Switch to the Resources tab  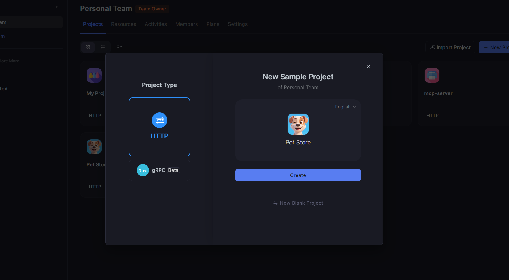tap(123, 24)
